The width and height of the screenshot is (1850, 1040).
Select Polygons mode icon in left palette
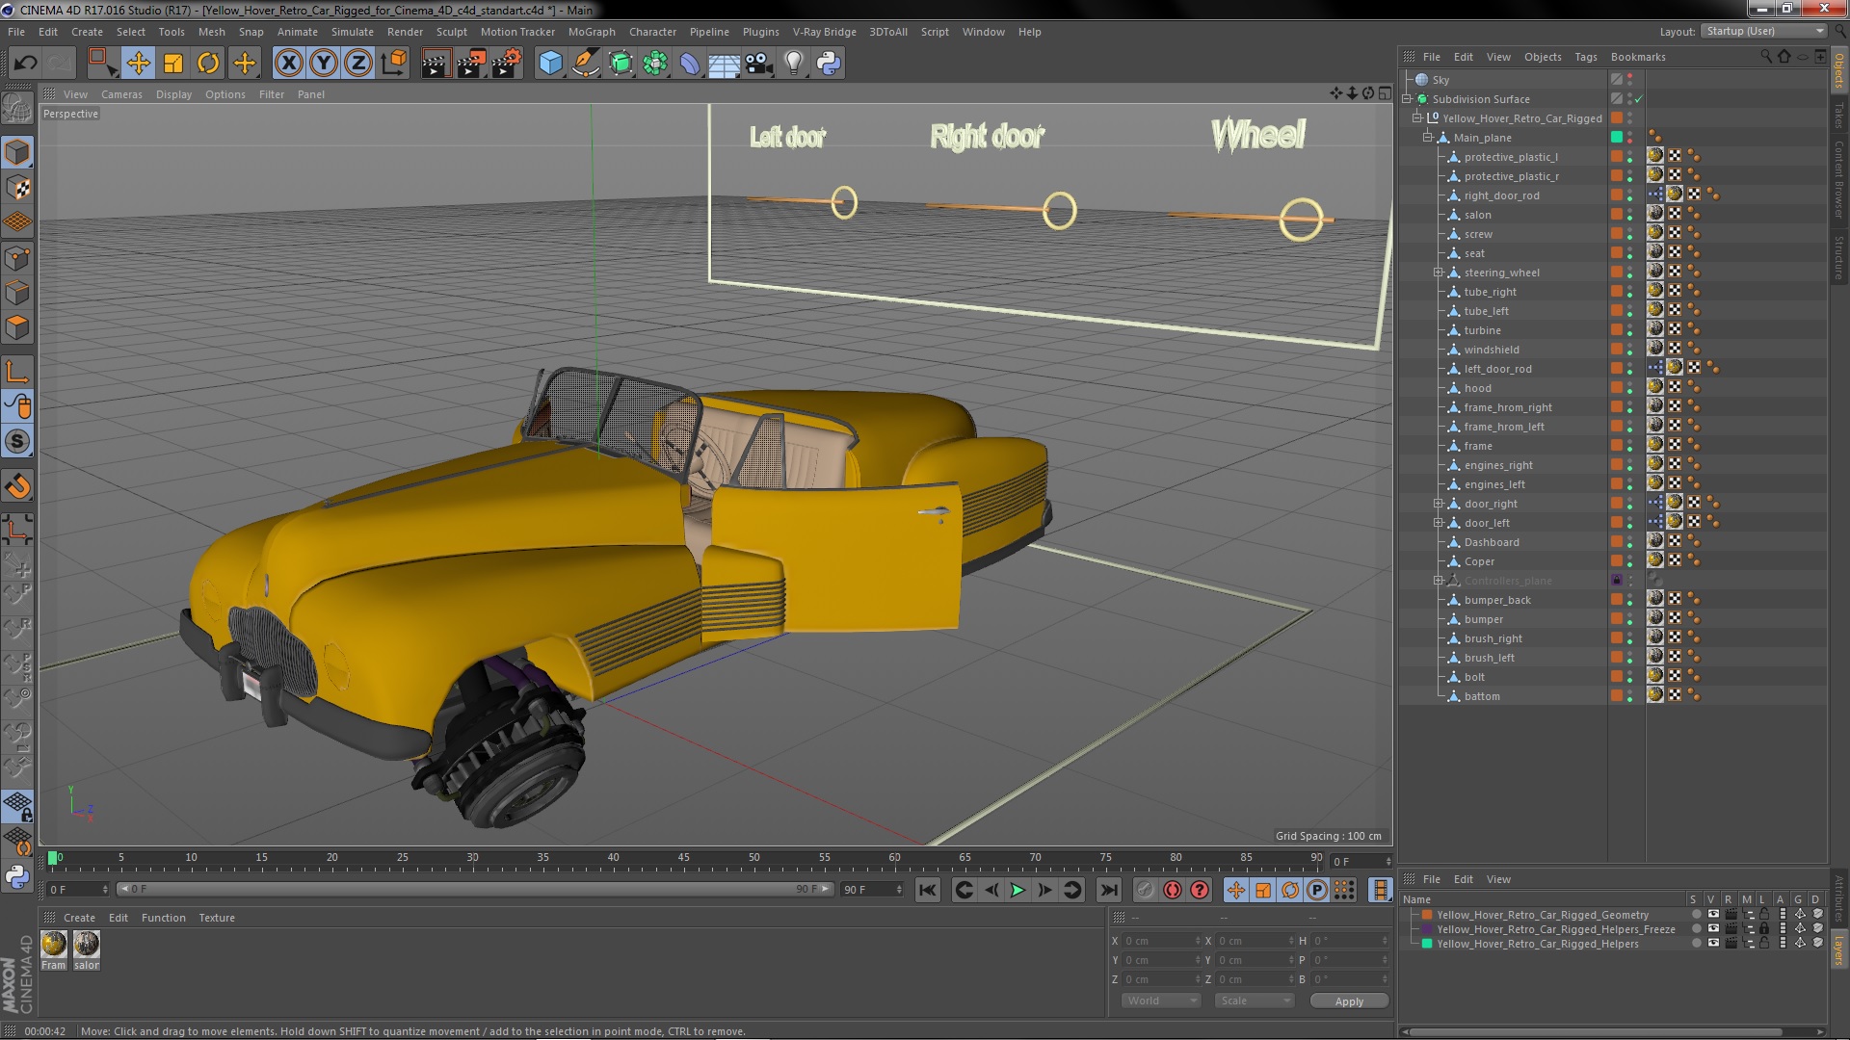[x=17, y=327]
